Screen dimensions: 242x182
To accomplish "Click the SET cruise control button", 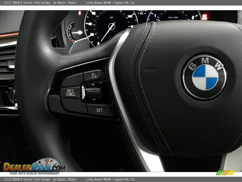I will tap(99, 109).
